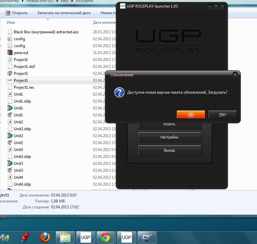Confirm the update by clicking Да

(x=191, y=114)
